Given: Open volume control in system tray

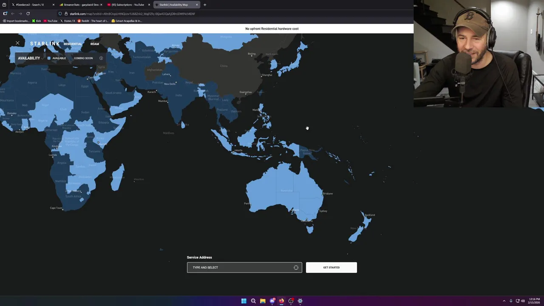Looking at the screenshot, I should coord(523,301).
